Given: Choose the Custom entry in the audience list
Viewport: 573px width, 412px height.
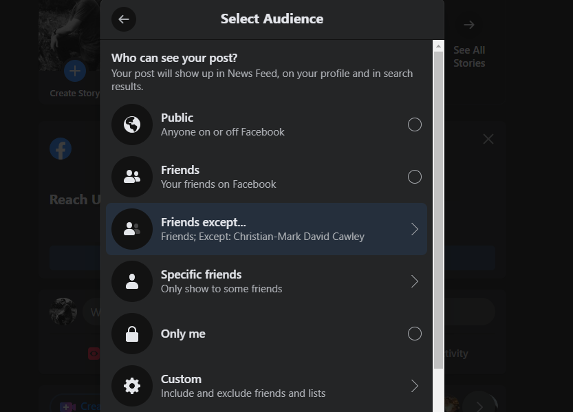Looking at the screenshot, I should pos(268,386).
